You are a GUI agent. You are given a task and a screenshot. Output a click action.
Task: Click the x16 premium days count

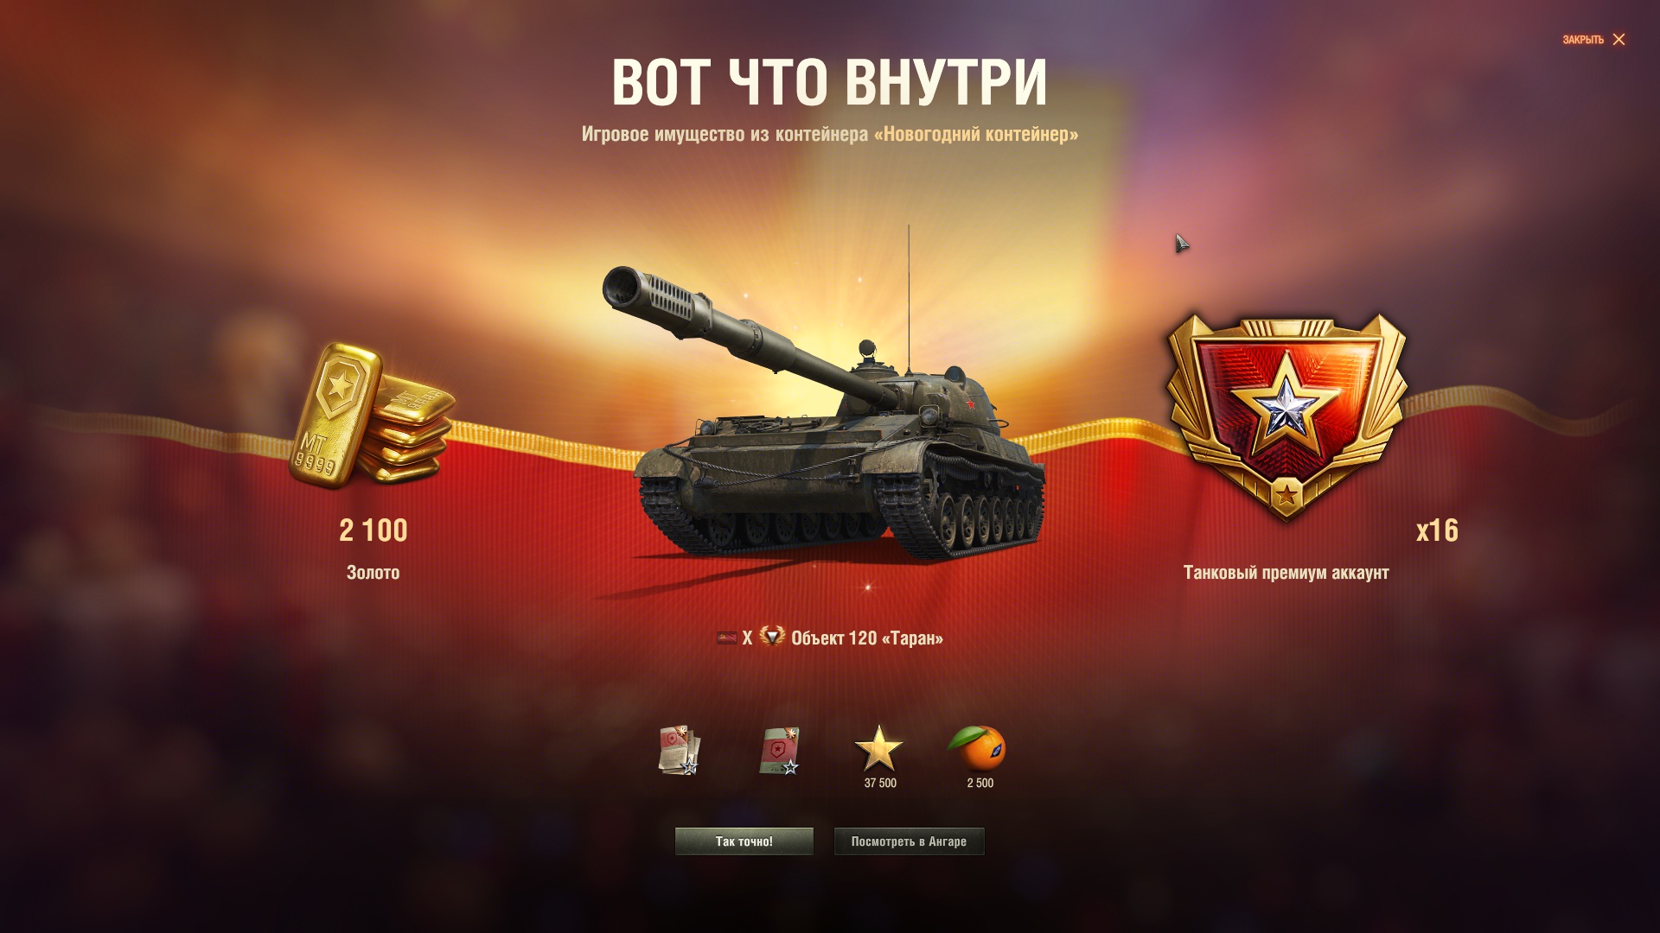pyautogui.click(x=1437, y=530)
